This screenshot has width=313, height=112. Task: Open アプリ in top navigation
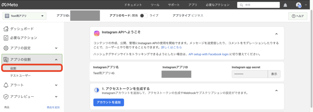coord(193,5)
